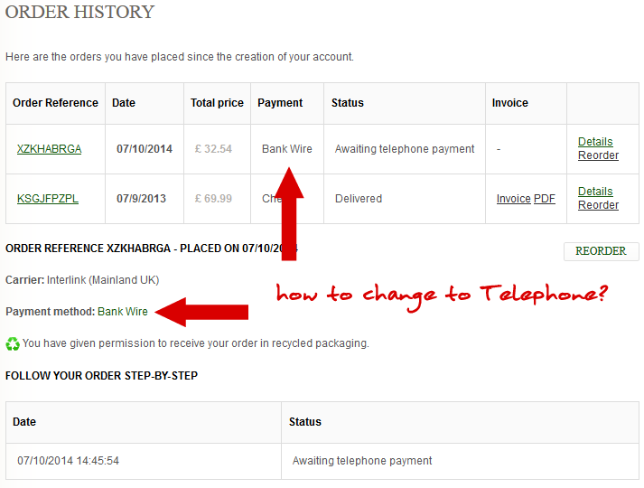Screen dimensions: 644x488
Task: Click Details link for KSGJFPZPL order
Action: (595, 192)
